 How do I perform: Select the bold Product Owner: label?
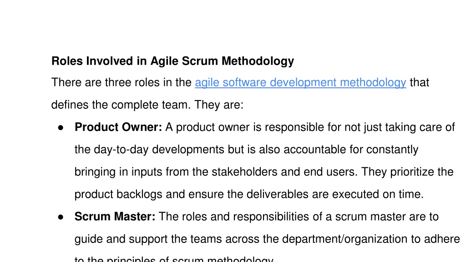(118, 127)
